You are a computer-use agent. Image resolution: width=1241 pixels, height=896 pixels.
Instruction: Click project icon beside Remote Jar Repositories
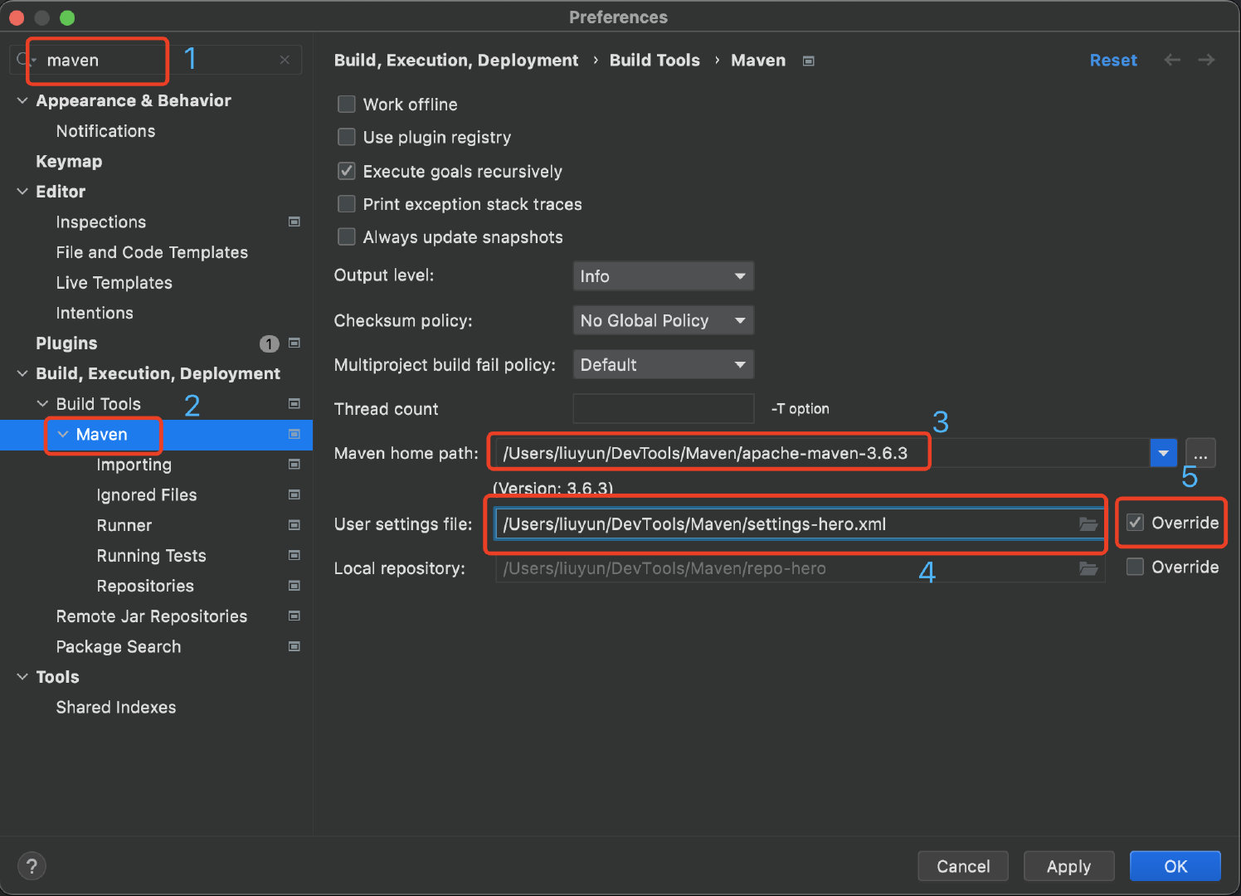[x=294, y=616]
